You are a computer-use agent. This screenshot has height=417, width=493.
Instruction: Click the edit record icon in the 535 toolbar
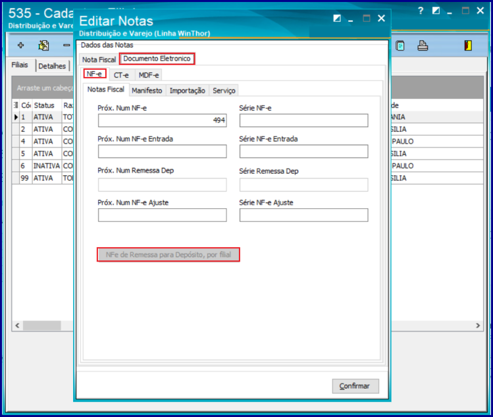coord(43,45)
